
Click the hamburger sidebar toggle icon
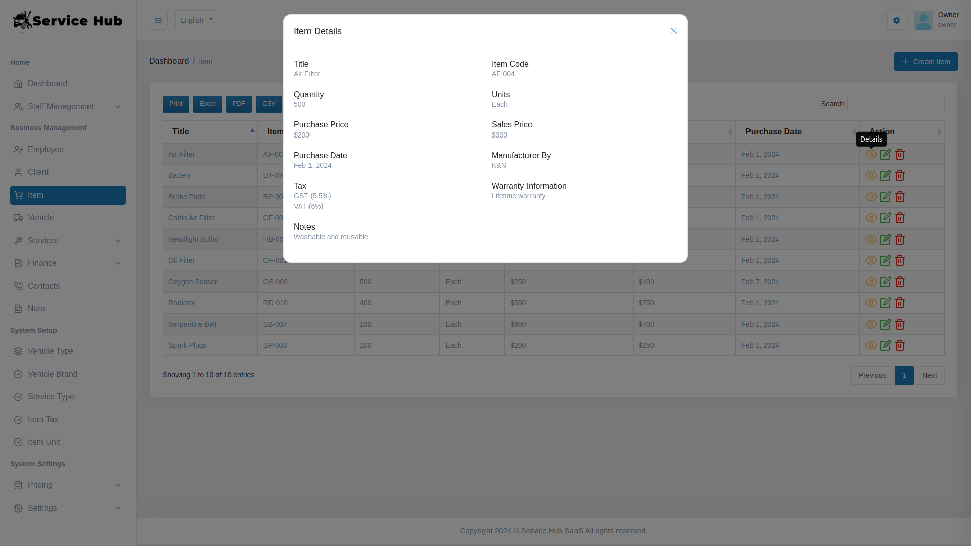point(158,20)
